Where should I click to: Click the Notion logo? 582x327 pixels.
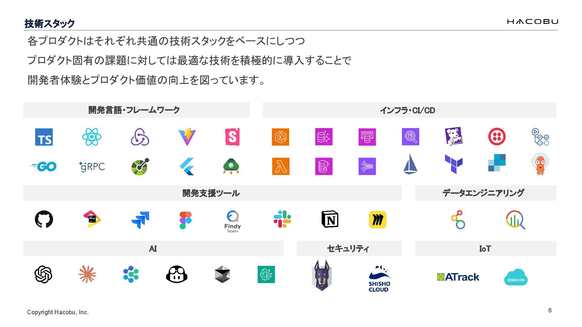coord(330,219)
